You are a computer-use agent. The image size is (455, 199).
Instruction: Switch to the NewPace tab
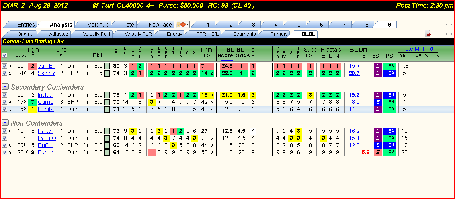(x=160, y=25)
